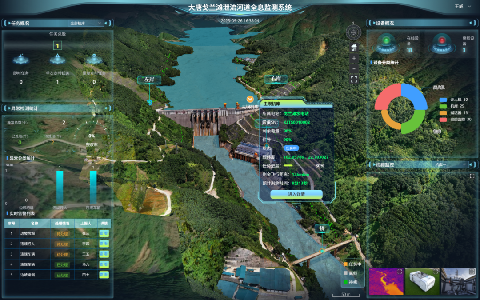Open the 王威 user menu

(x=463, y=7)
